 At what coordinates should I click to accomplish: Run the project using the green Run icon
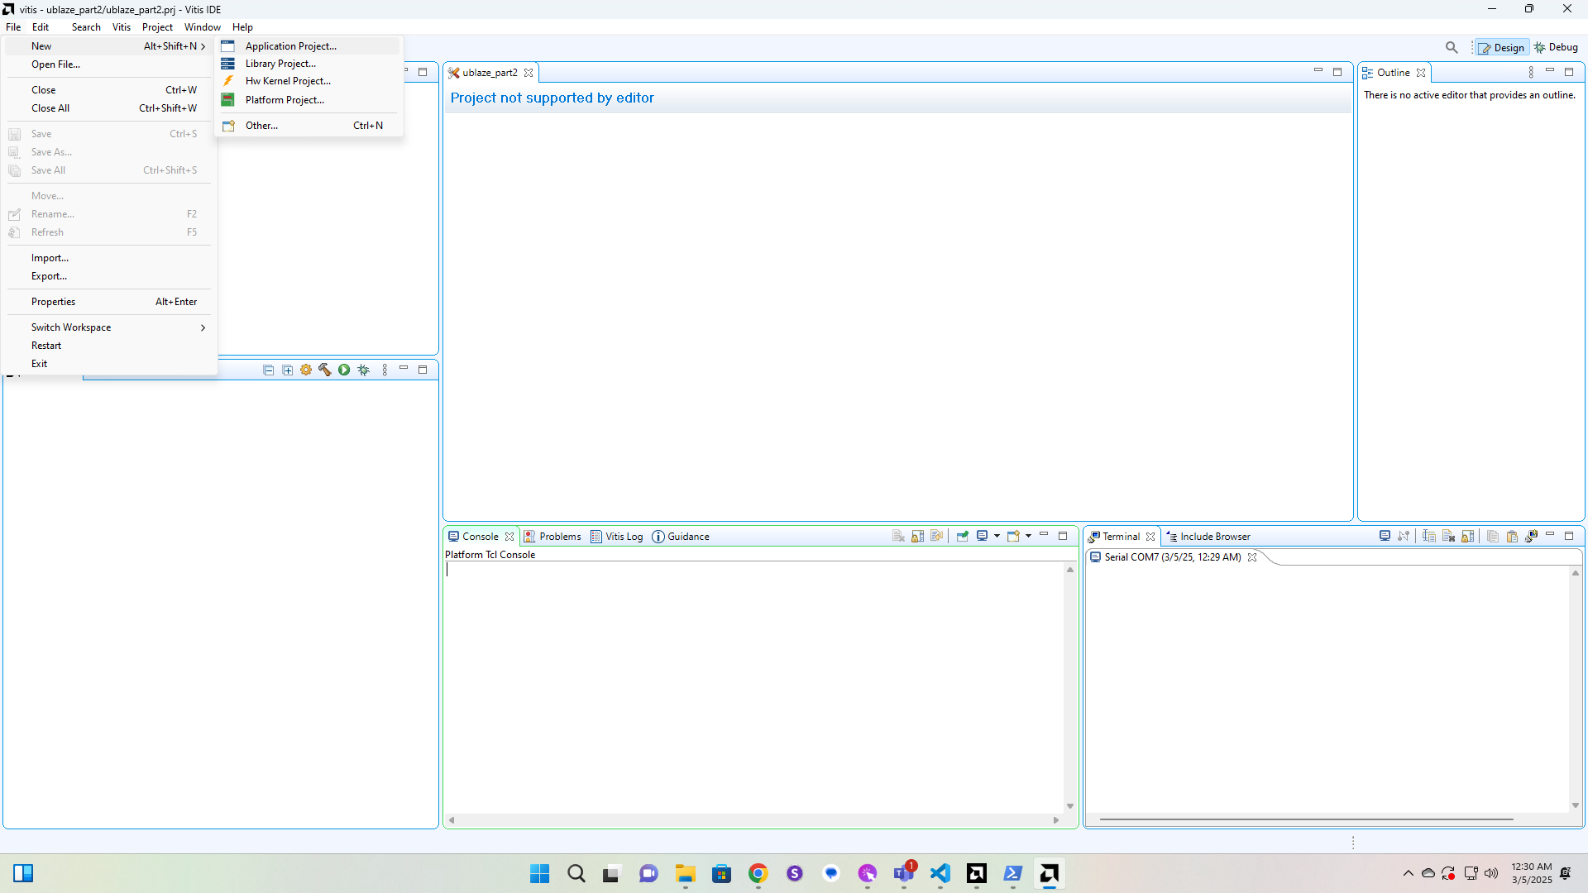(343, 370)
